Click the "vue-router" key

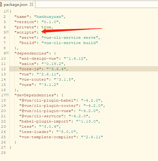coord(34,79)
